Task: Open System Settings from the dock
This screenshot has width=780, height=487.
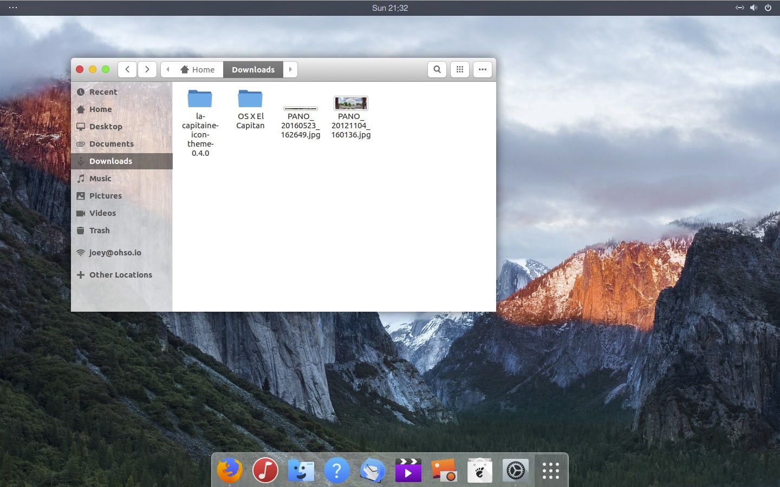Action: coord(515,470)
